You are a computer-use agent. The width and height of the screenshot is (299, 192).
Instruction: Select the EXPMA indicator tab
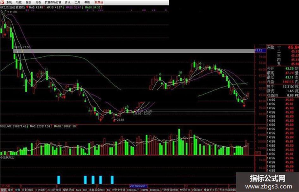(x=145, y=190)
